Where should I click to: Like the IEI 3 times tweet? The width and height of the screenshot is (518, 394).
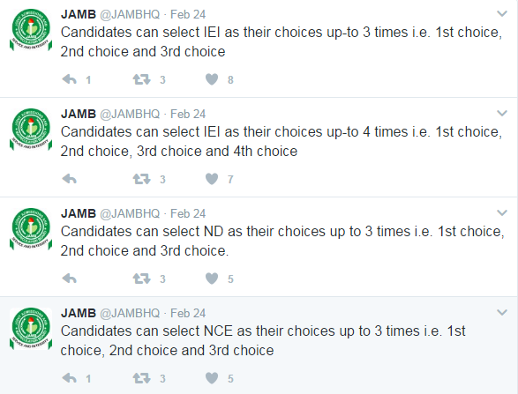[212, 79]
